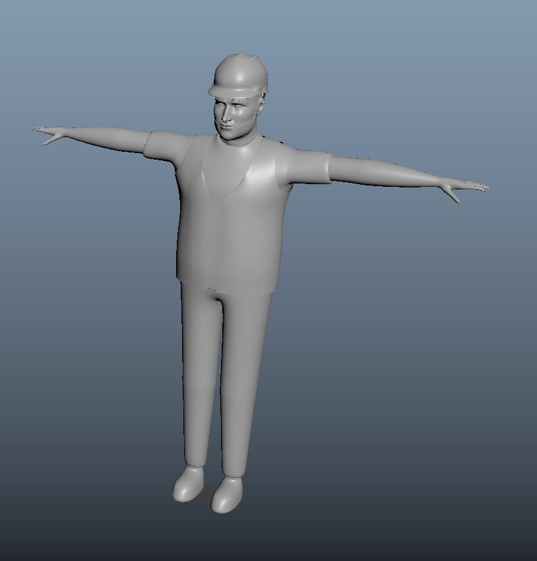Select the hard hat on the character's head
The height and width of the screenshot is (561, 537).
pyautogui.click(x=238, y=75)
